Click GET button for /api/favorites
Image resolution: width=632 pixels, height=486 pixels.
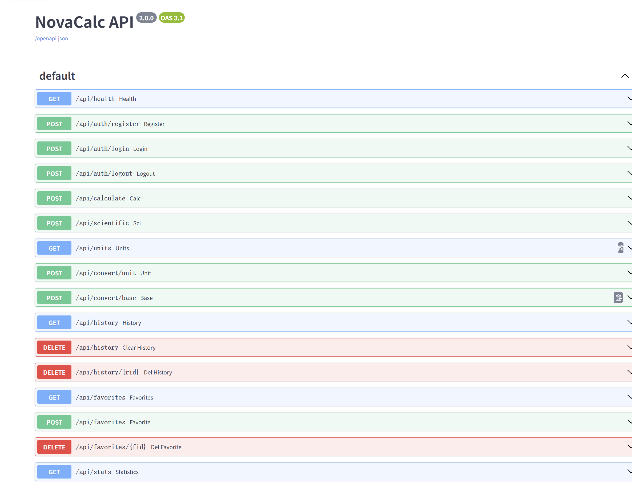coord(54,397)
